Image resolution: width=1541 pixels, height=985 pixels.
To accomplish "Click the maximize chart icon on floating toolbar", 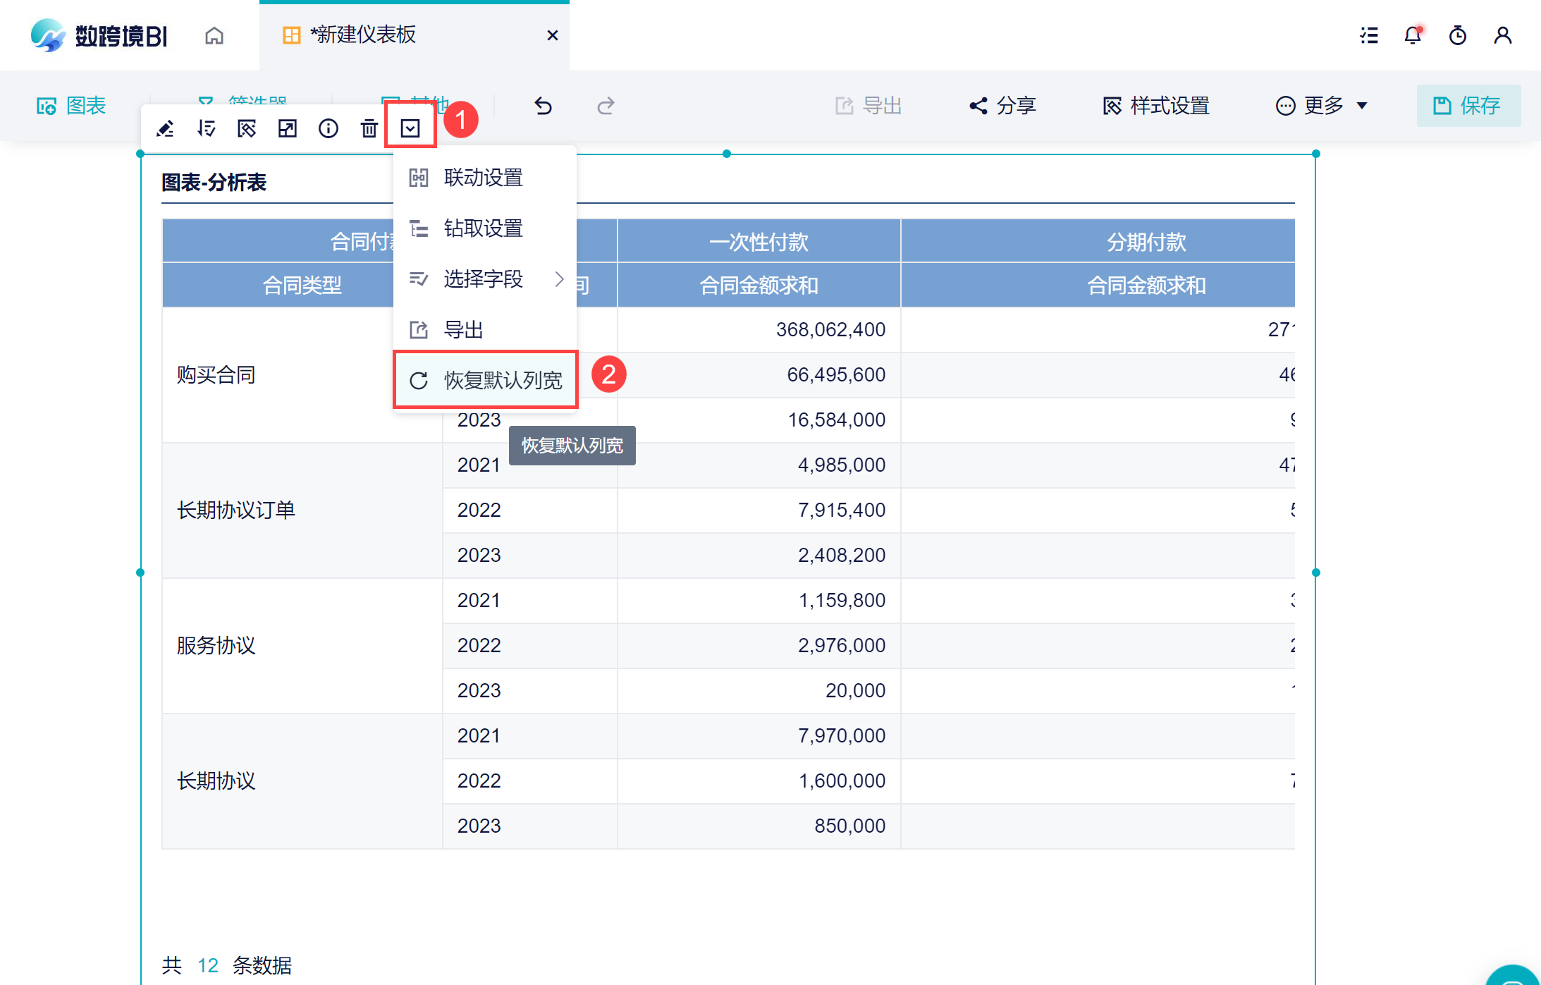I will point(288,128).
